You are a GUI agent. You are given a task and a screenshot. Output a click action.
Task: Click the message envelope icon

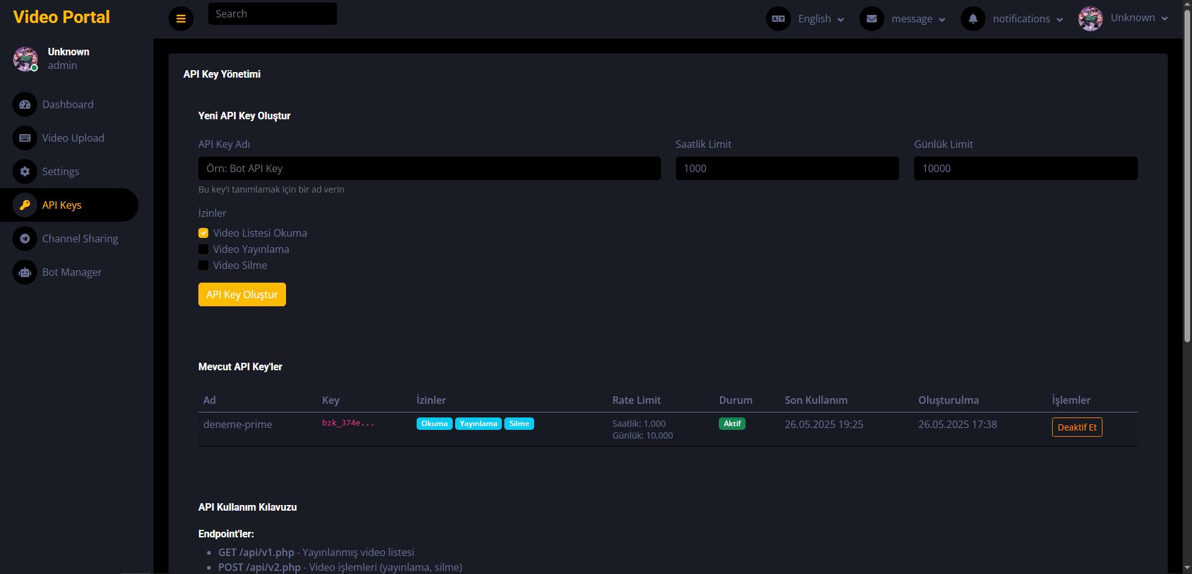click(x=871, y=19)
